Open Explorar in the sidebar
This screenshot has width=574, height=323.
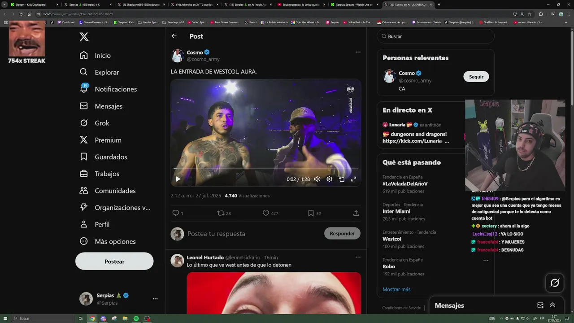click(99, 72)
